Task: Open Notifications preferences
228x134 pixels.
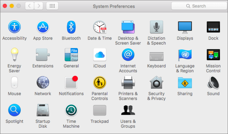Action: [x=71, y=82]
